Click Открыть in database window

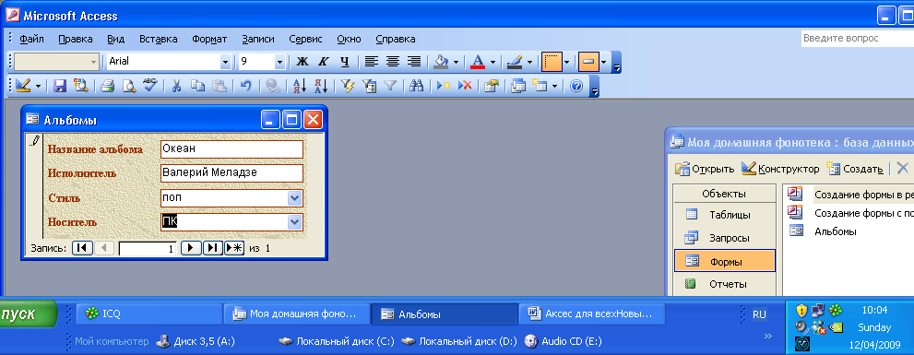(706, 169)
